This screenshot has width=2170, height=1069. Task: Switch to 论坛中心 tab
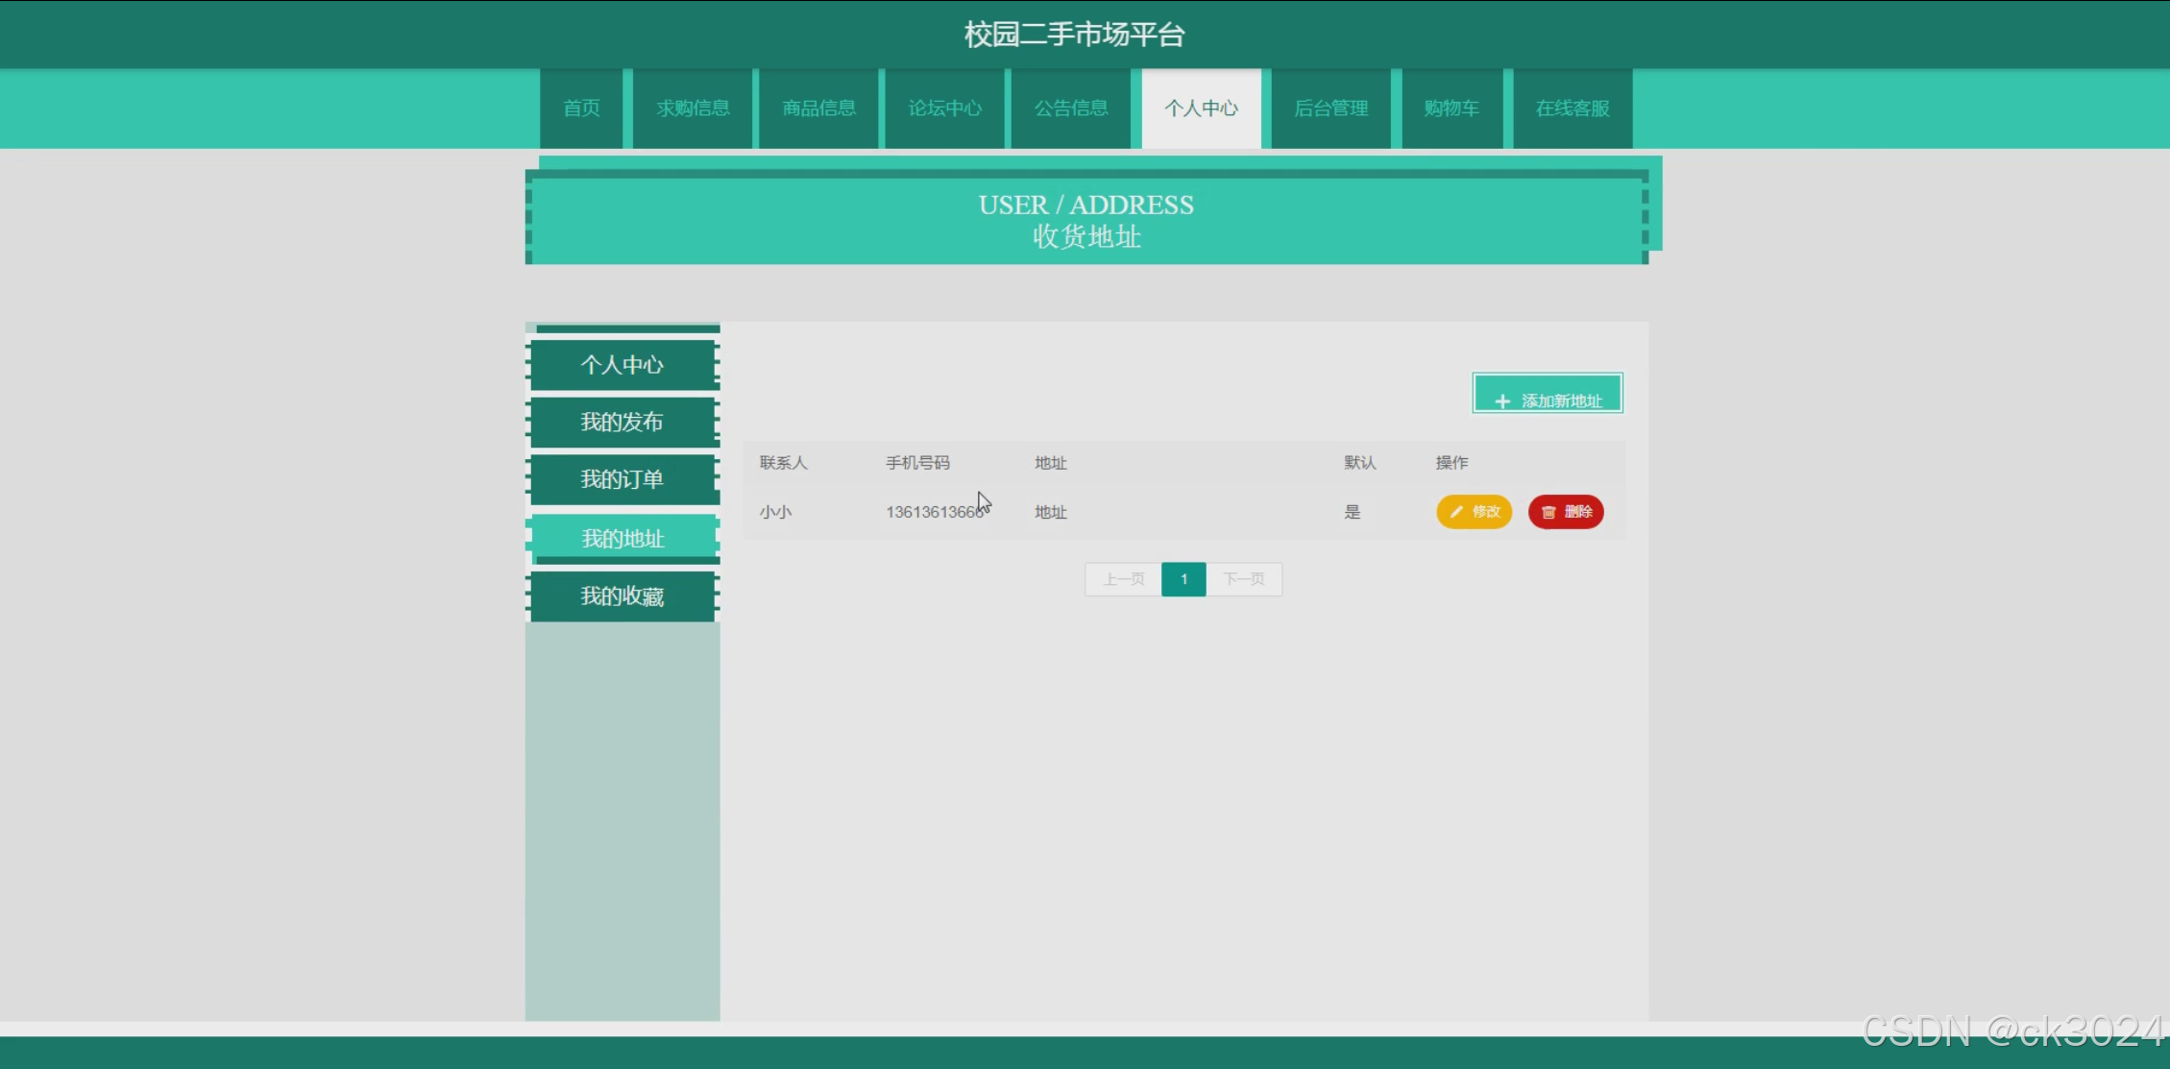pyautogui.click(x=944, y=109)
